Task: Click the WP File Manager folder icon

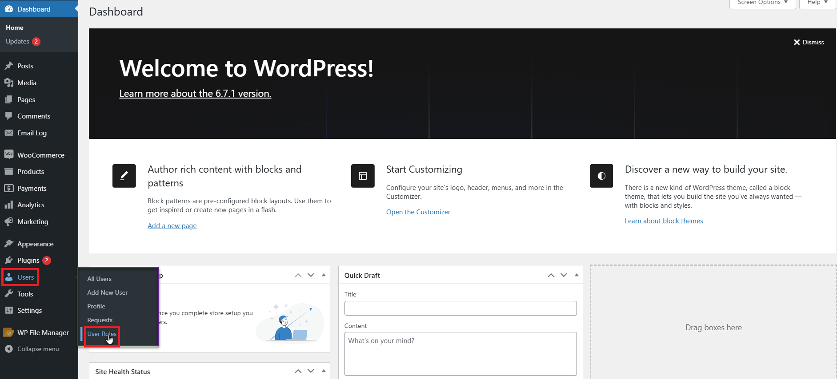Action: coord(9,332)
